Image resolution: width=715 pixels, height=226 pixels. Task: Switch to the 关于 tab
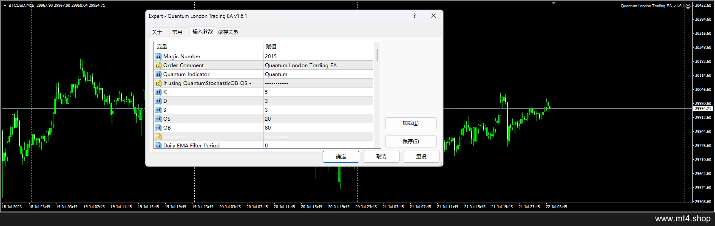157,32
